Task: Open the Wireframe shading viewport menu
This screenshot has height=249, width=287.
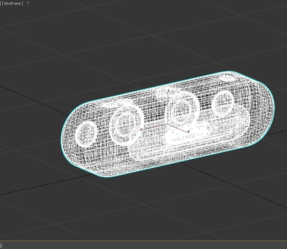Action: pyautogui.click(x=13, y=3)
